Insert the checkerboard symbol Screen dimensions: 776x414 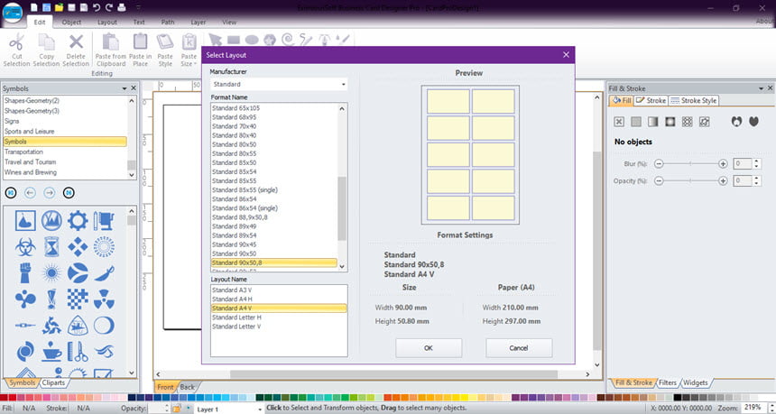point(78,299)
